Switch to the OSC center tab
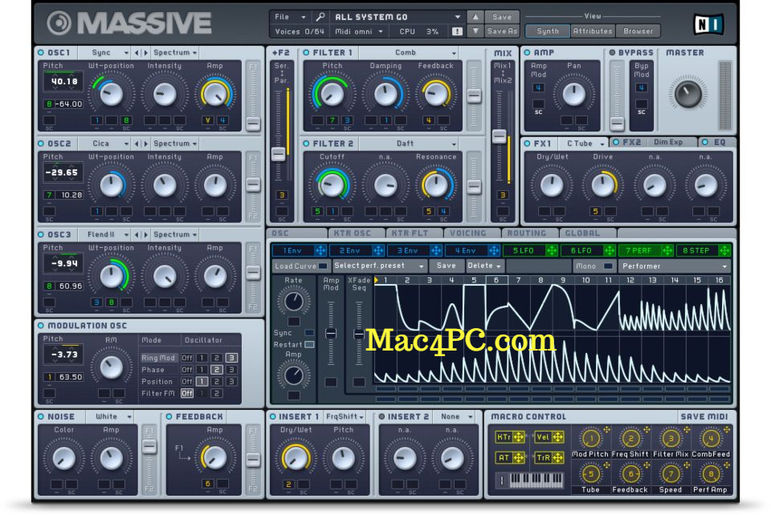Screen dimensions: 771x515 297,233
